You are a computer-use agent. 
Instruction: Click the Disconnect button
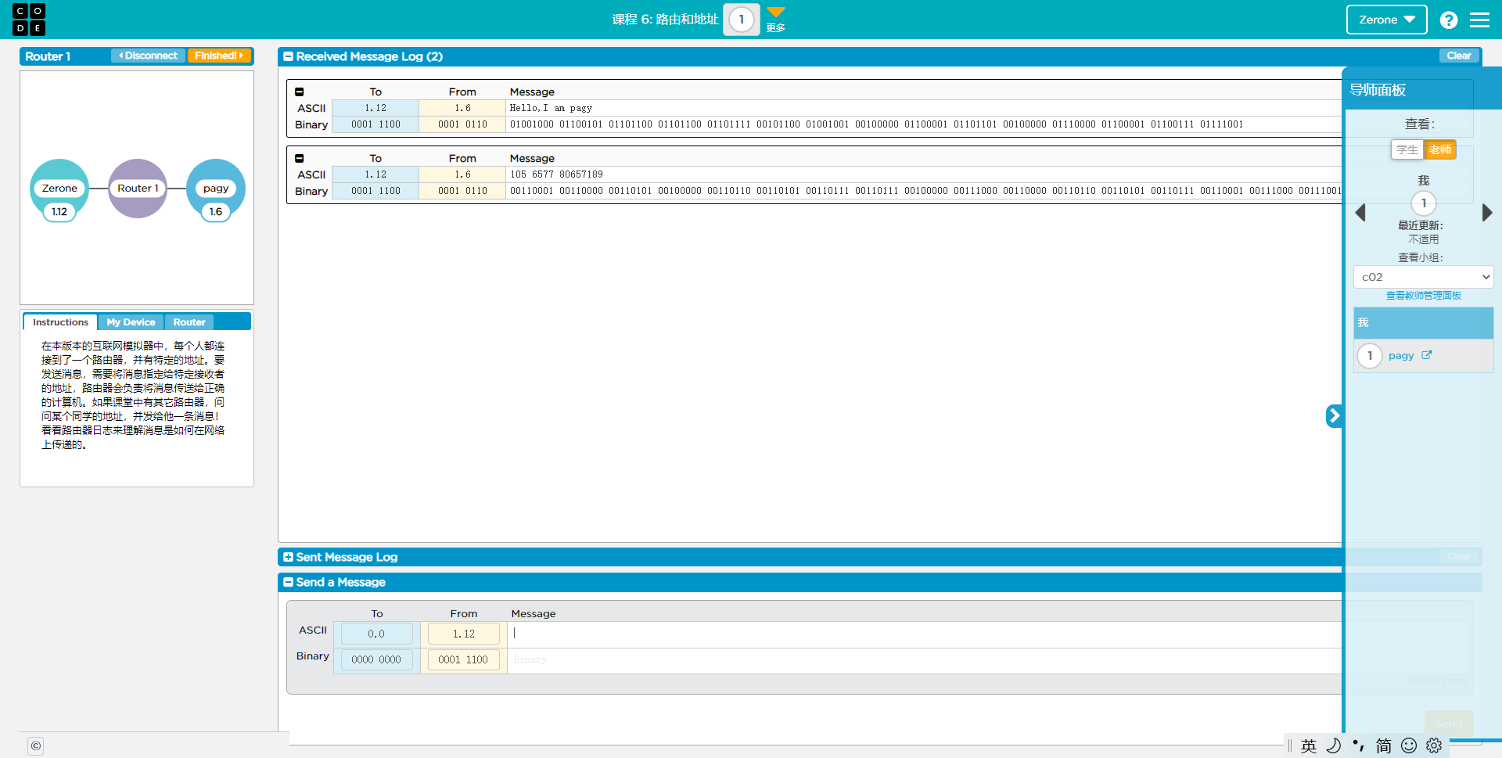[x=149, y=56]
